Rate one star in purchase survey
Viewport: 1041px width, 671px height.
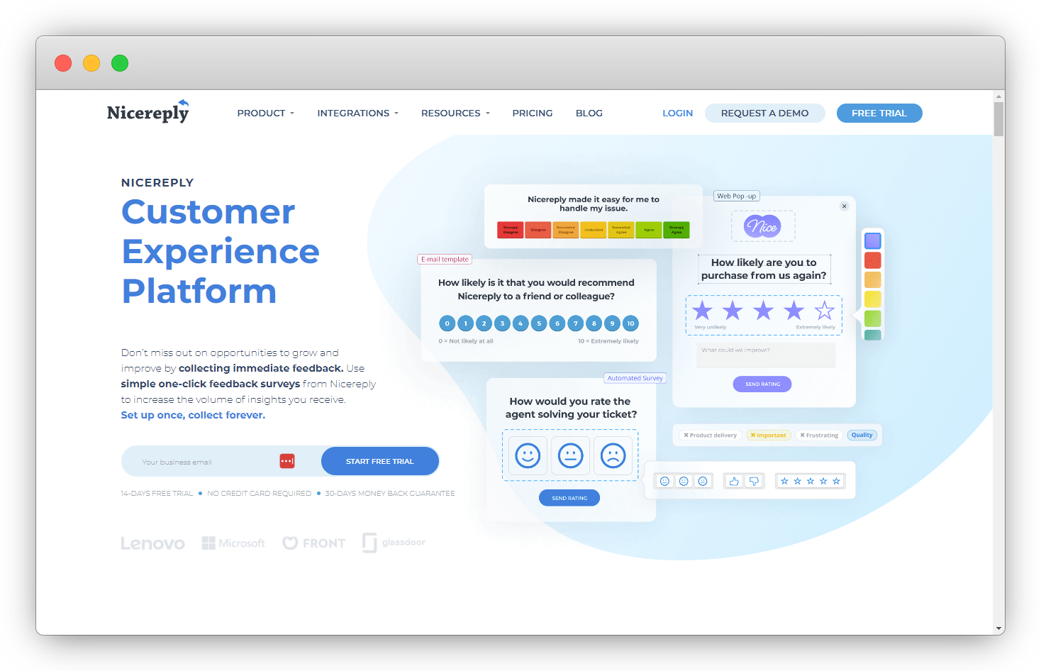click(x=702, y=310)
